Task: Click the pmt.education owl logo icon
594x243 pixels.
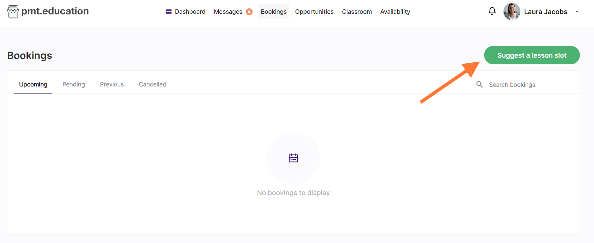Action: pos(13,12)
